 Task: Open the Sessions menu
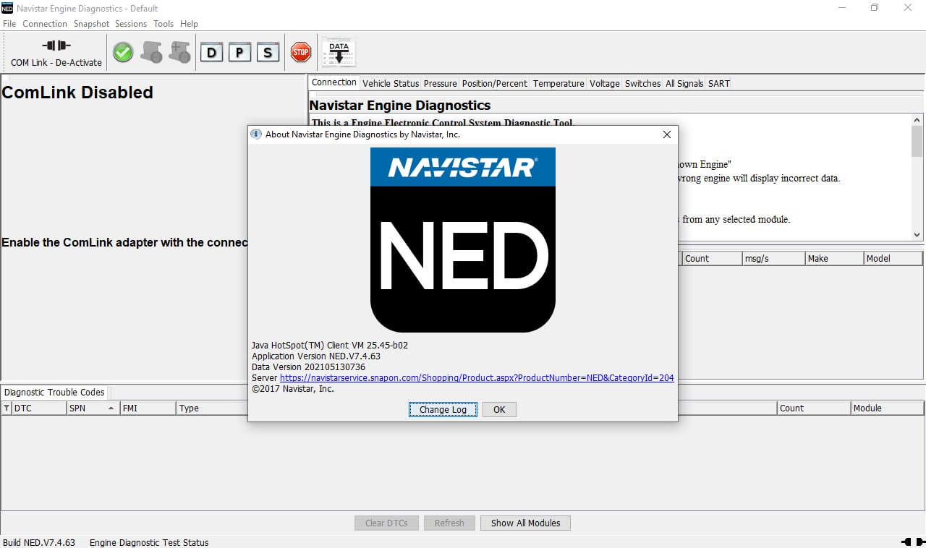[131, 24]
